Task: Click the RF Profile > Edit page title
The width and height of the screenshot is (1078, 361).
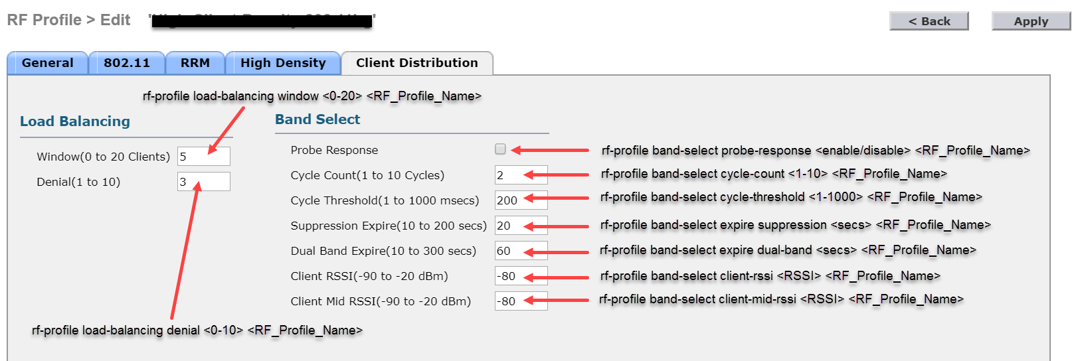Action: pyautogui.click(x=68, y=20)
